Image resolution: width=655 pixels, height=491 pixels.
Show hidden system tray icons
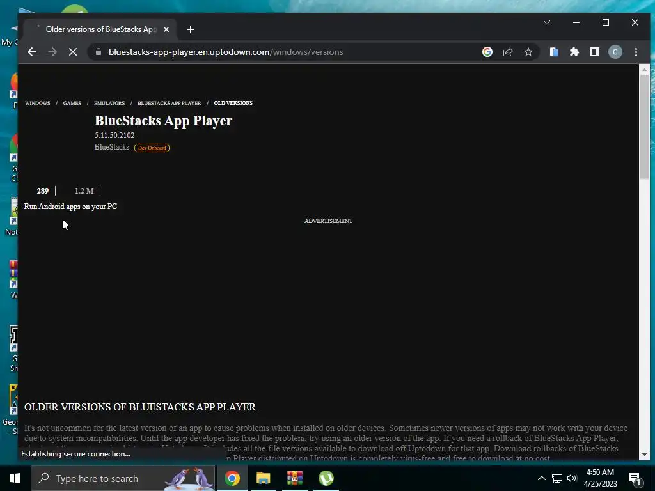[x=541, y=478]
